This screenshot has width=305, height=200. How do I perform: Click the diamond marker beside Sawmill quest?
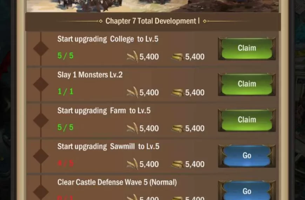tap(41, 156)
